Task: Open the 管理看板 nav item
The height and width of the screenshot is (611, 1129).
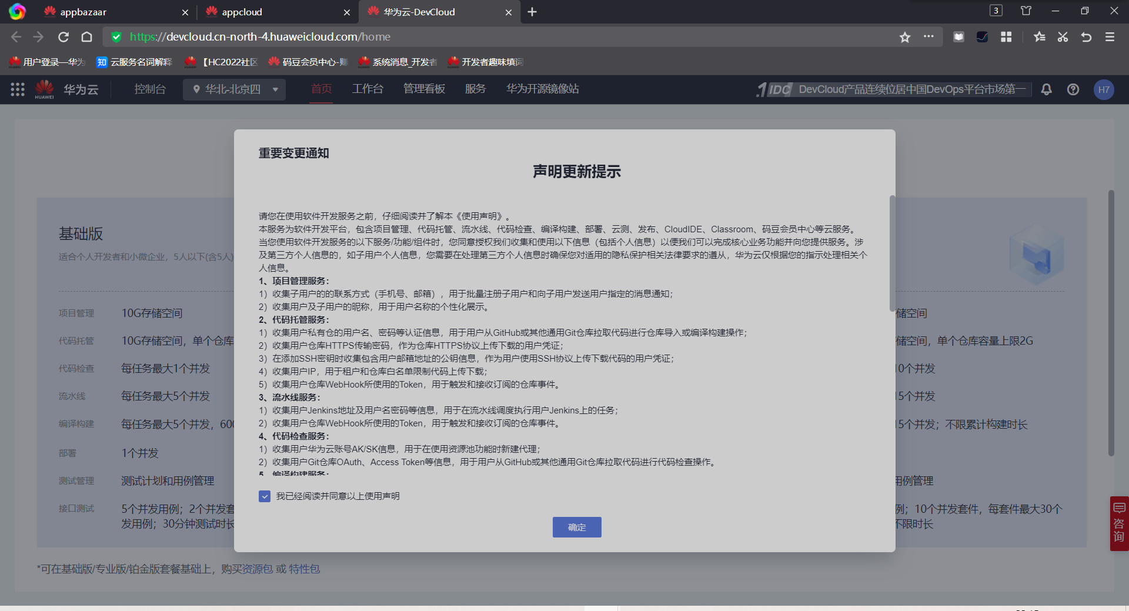Action: point(424,89)
